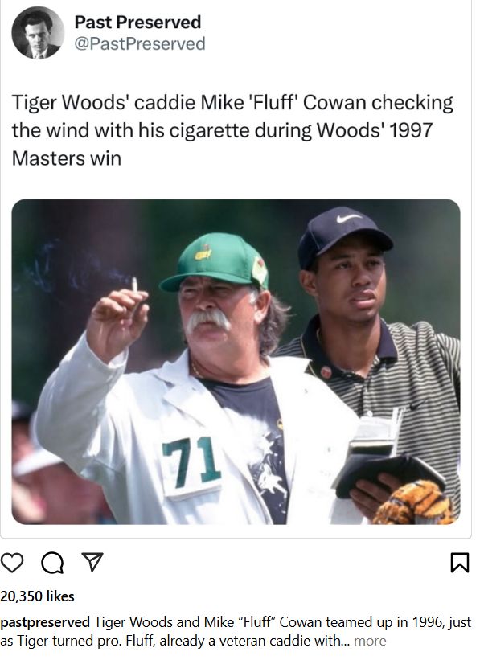Click the Nike swoosh on the navy cap

347,219
